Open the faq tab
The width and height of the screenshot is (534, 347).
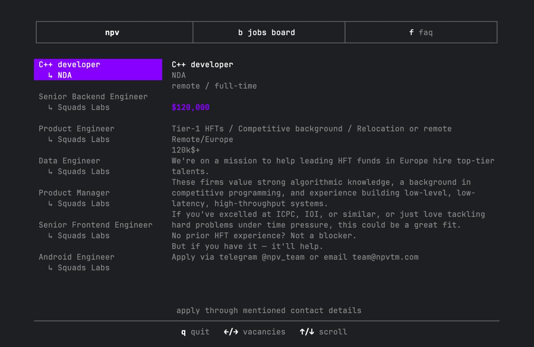pos(421,32)
